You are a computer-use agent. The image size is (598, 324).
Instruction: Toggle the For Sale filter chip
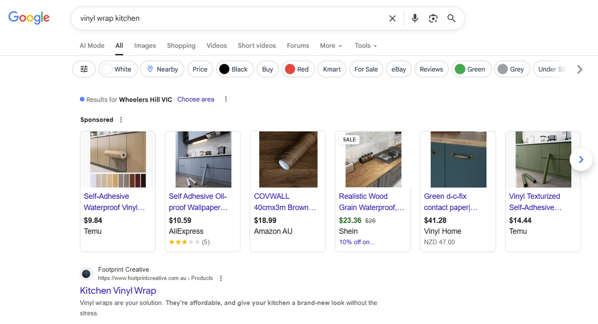(x=366, y=69)
